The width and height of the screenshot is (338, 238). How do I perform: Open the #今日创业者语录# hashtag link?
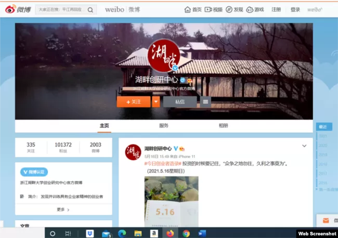pyautogui.click(x=163, y=164)
